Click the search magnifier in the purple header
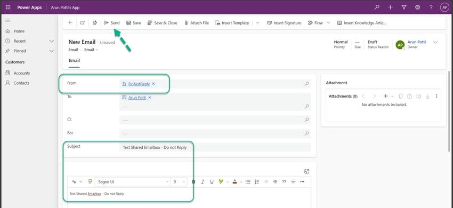This screenshot has height=208, width=453. pos(377,7)
